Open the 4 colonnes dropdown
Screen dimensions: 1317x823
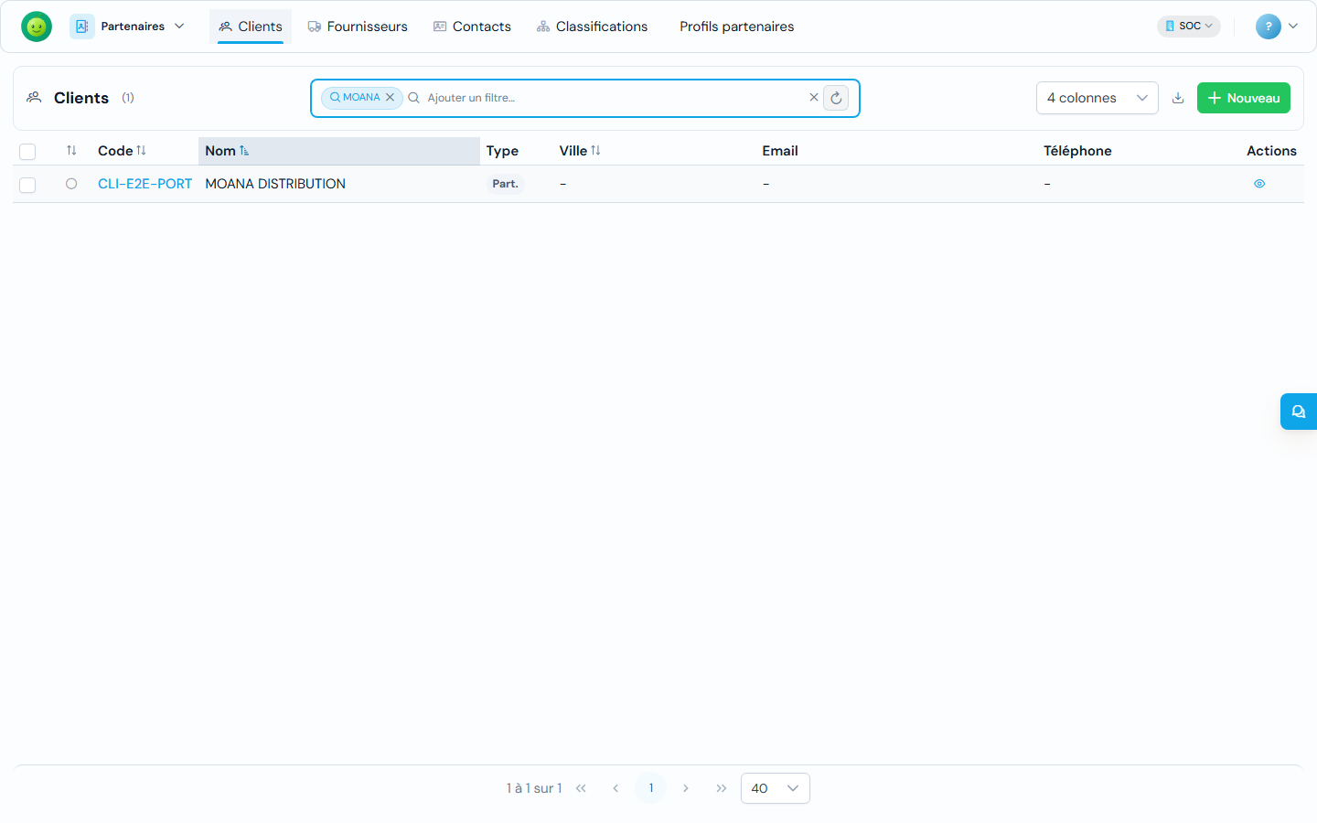[1097, 98]
